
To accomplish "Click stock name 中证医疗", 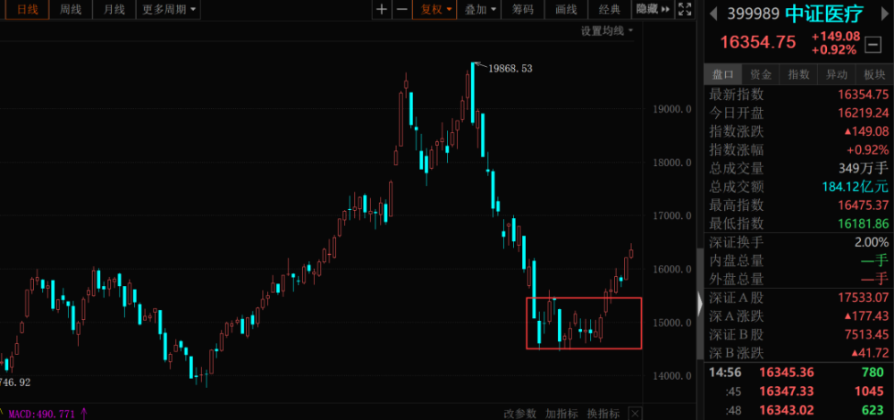I will click(x=824, y=14).
